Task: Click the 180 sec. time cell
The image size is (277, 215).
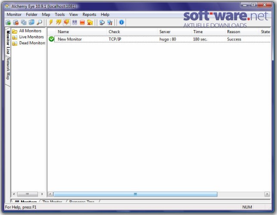Action: point(200,39)
